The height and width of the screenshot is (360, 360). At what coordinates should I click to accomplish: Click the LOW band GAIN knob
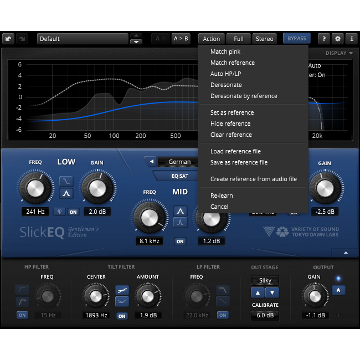(x=97, y=188)
